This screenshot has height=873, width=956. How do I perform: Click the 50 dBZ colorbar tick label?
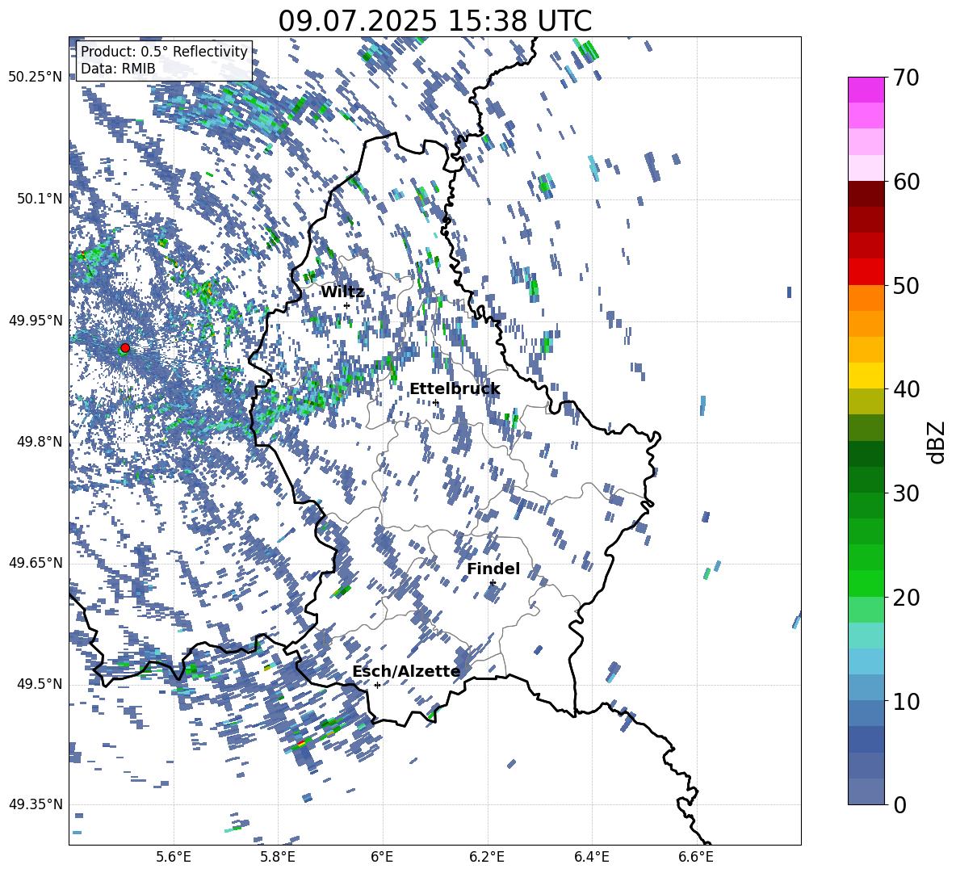[905, 286]
